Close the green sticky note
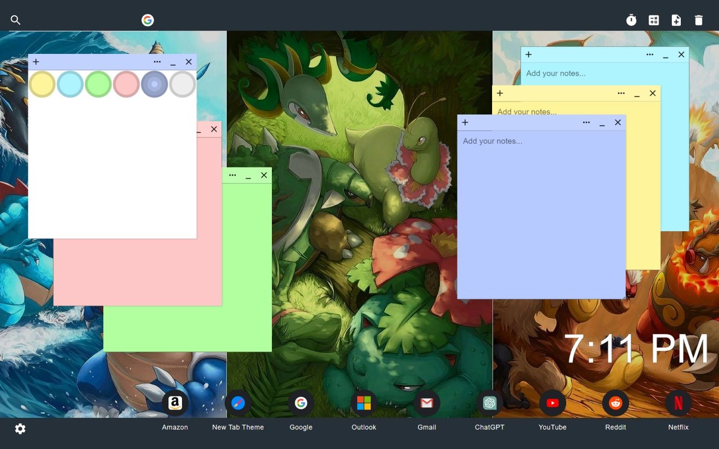Screen dimensions: 719x449 [x=264, y=175]
